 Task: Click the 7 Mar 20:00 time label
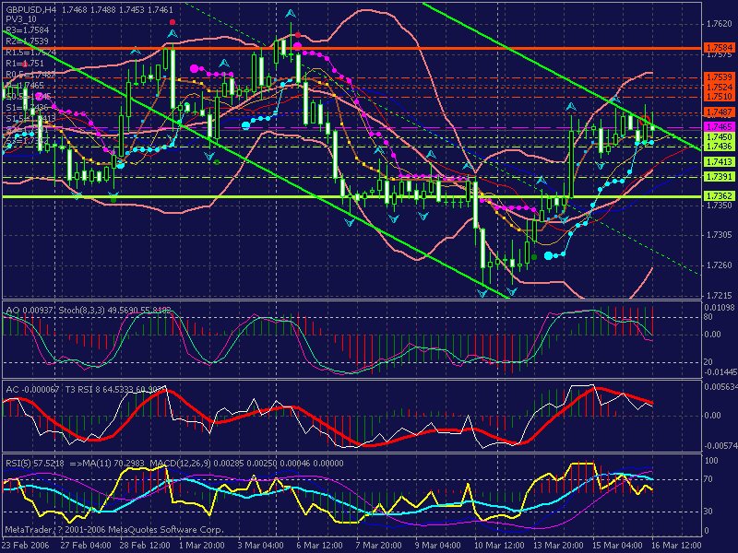(379, 546)
